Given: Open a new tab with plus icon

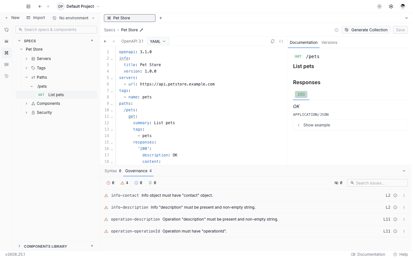Looking at the screenshot, I should click(x=161, y=18).
